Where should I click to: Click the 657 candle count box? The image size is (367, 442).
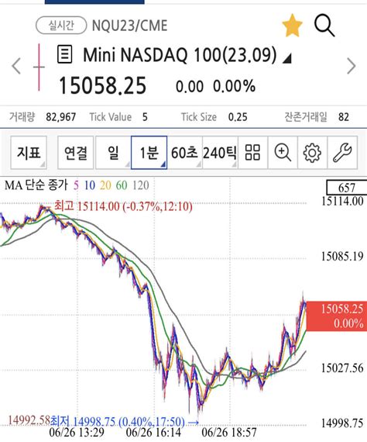(x=347, y=188)
